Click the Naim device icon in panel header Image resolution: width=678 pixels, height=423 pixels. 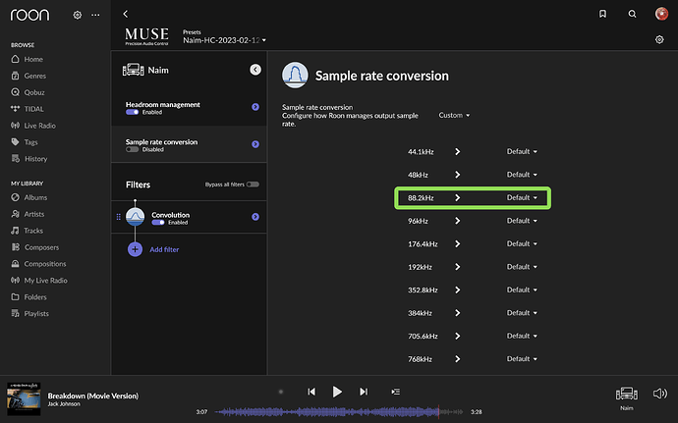pyautogui.click(x=134, y=70)
